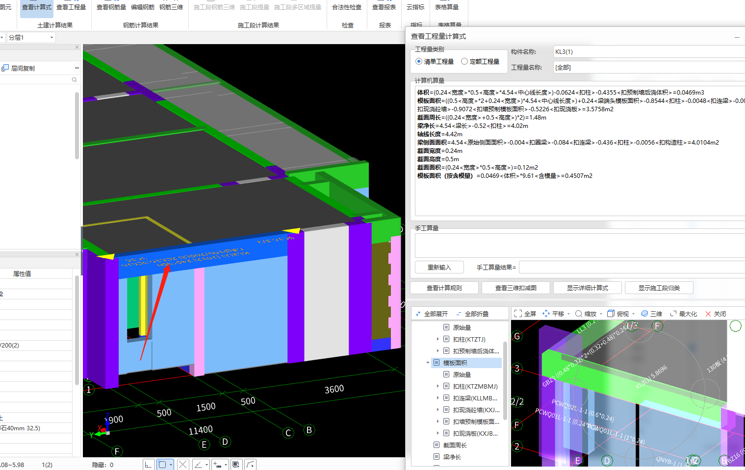This screenshot has width=745, height=470.
Task: Click the angle snap icon in status bar
Action: pos(198,464)
